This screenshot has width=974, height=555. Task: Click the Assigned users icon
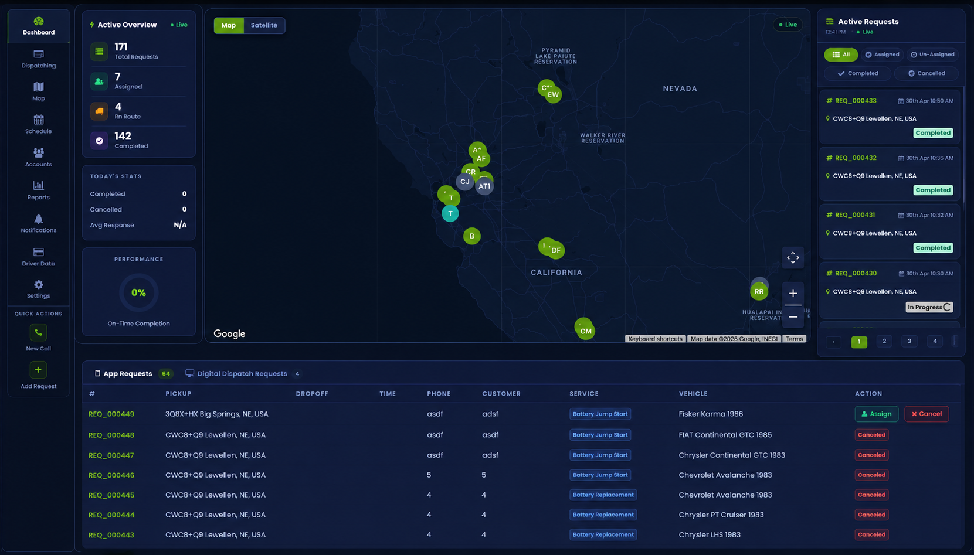(99, 81)
